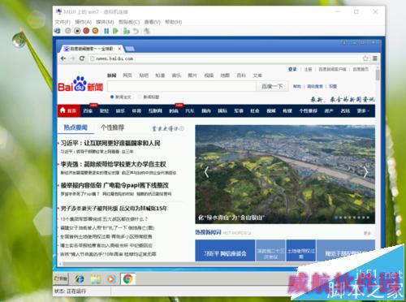Open the Windows 7 Start button

[61, 278]
